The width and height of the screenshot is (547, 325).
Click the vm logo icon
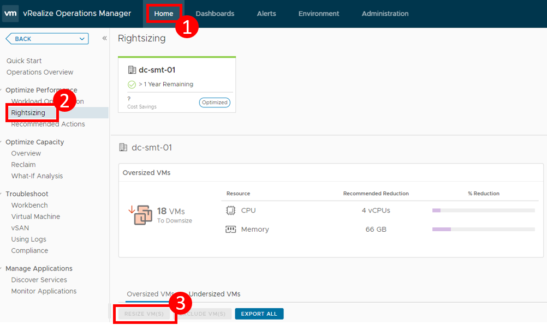click(10, 13)
